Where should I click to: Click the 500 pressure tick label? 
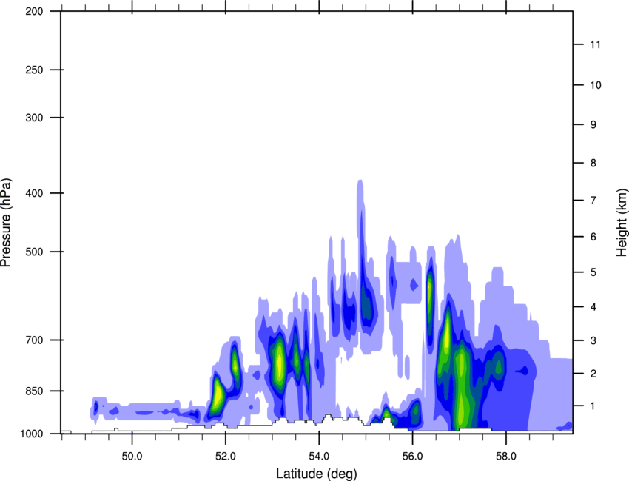pyautogui.click(x=34, y=252)
